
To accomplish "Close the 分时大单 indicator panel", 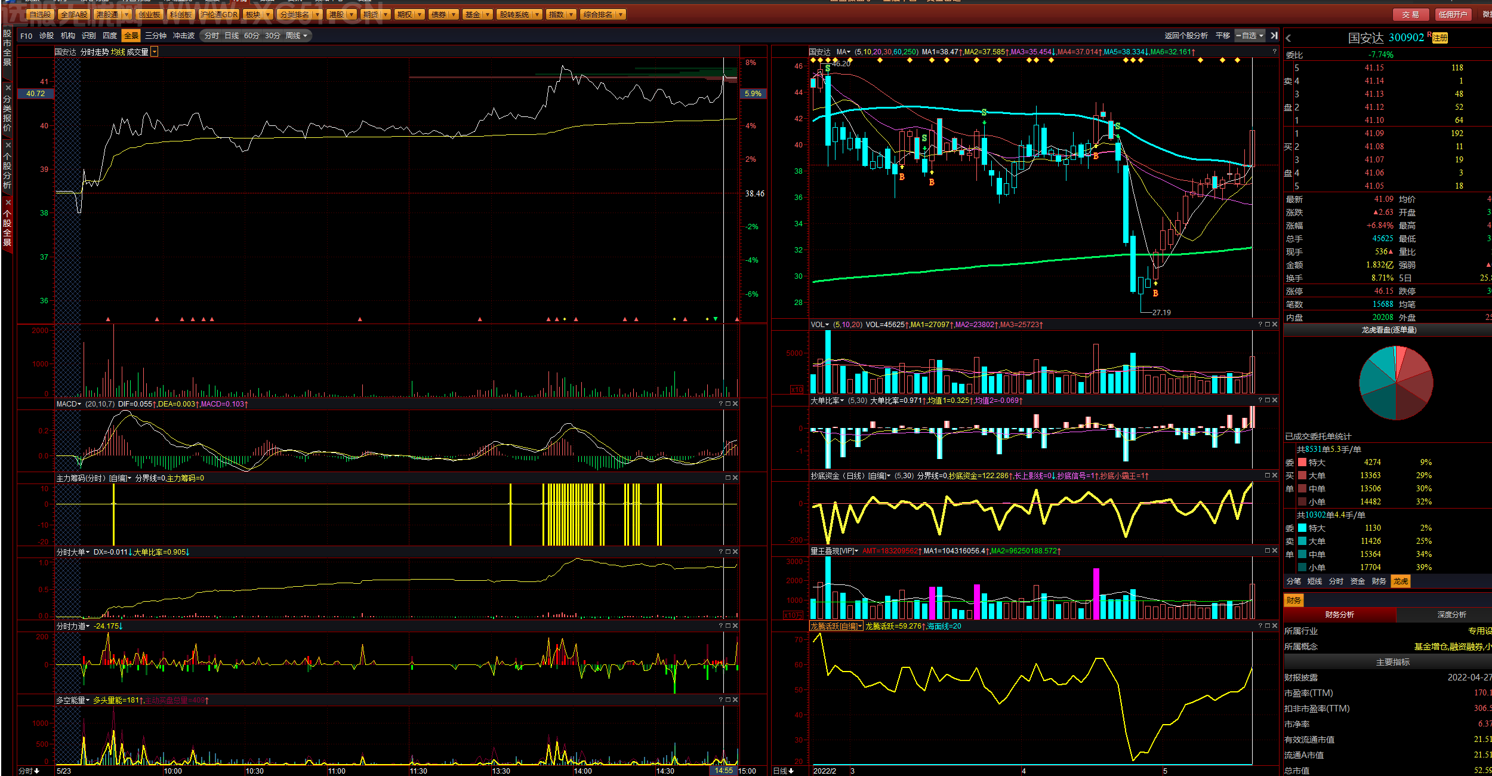I will coord(735,552).
